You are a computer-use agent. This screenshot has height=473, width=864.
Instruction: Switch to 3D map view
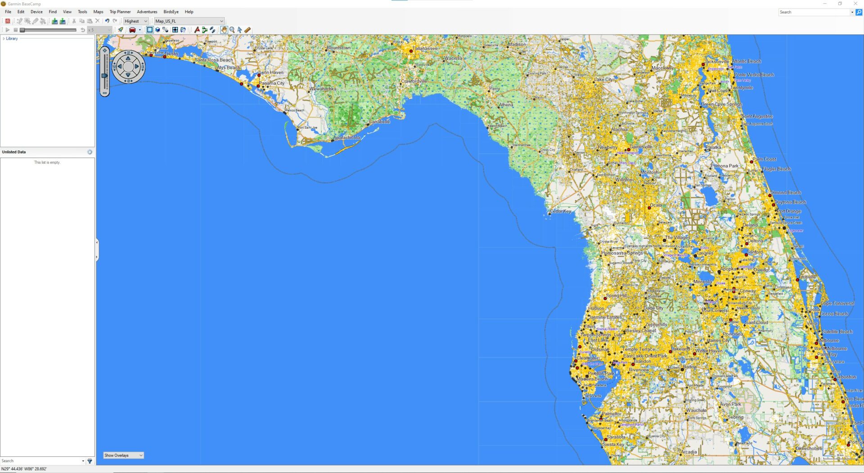pyautogui.click(x=158, y=30)
